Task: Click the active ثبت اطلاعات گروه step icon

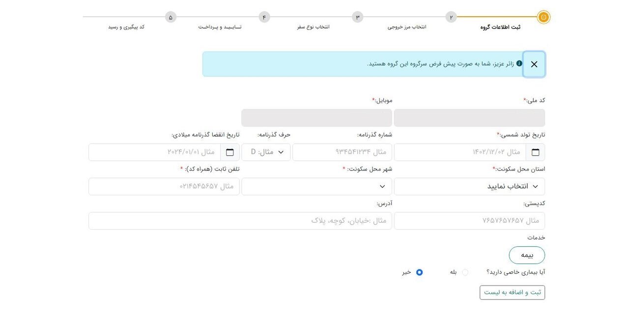Action: (543, 17)
